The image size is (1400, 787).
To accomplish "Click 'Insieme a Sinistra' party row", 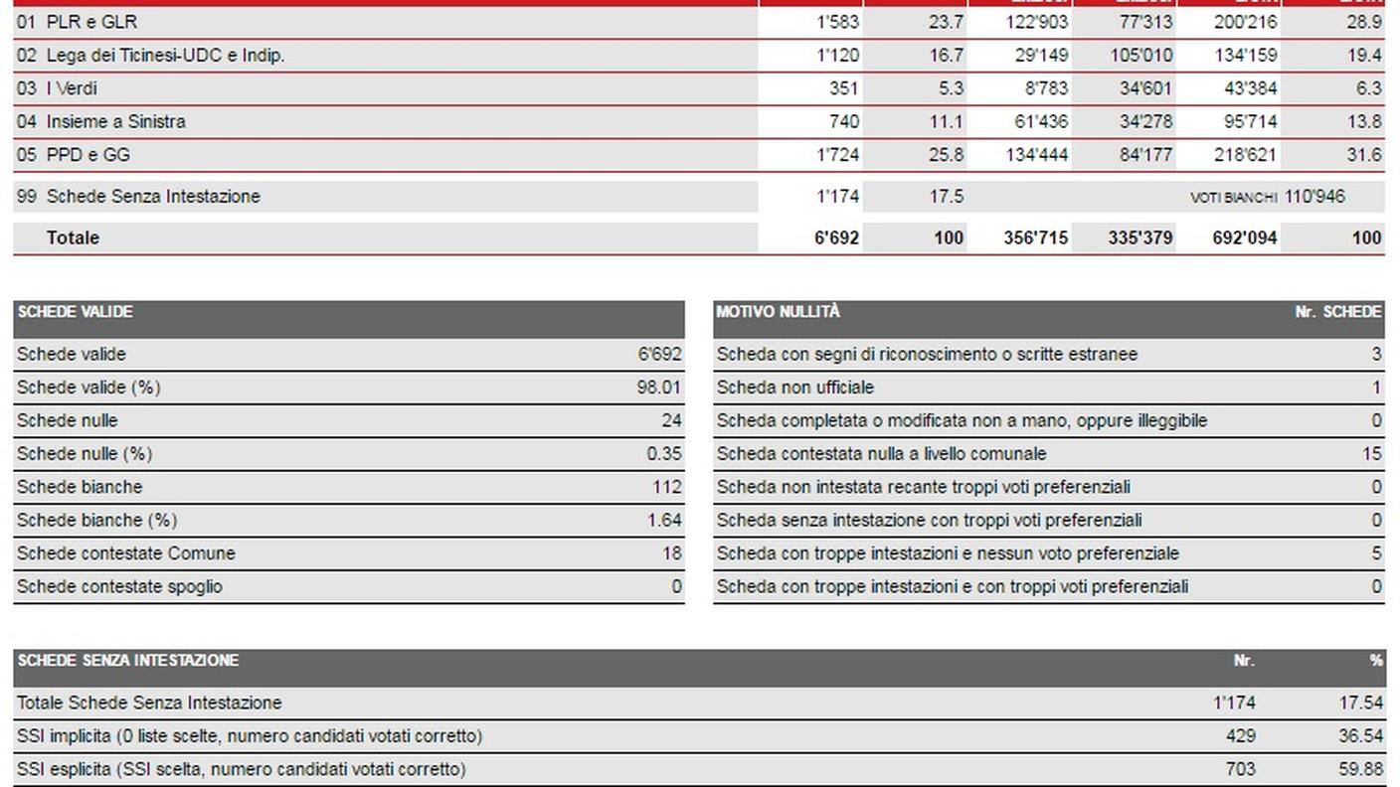I will (699, 121).
